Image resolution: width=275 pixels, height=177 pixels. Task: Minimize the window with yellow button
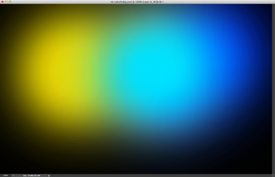tap(6, 2)
